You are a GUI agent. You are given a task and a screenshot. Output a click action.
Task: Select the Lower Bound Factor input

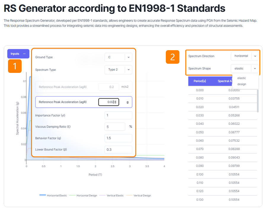pyautogui.click(x=118, y=150)
